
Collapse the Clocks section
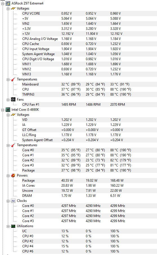pyautogui.click(x=8, y=201)
